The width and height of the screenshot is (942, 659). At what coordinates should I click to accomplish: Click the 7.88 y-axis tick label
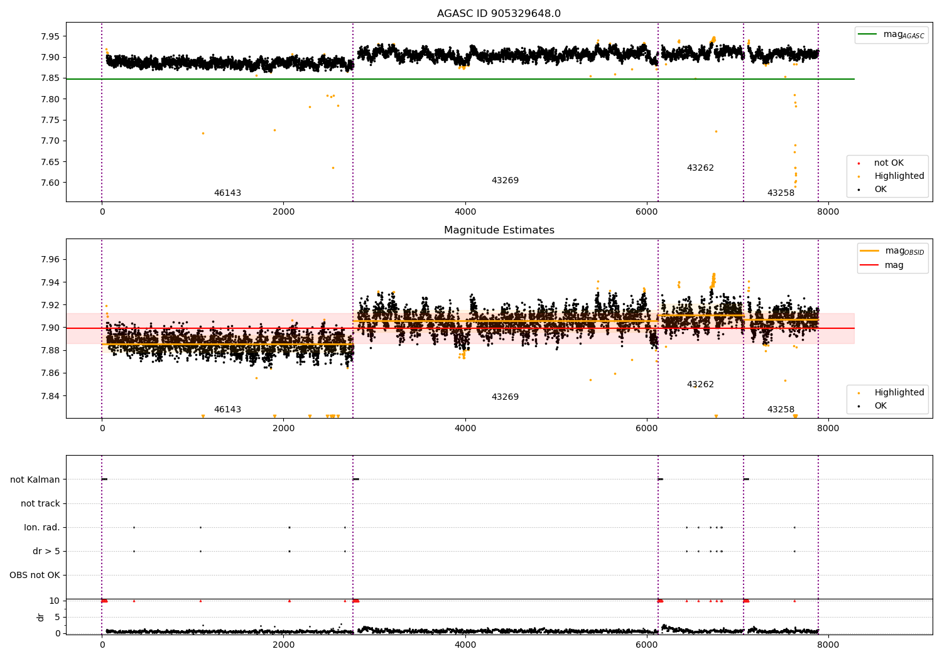pos(50,351)
